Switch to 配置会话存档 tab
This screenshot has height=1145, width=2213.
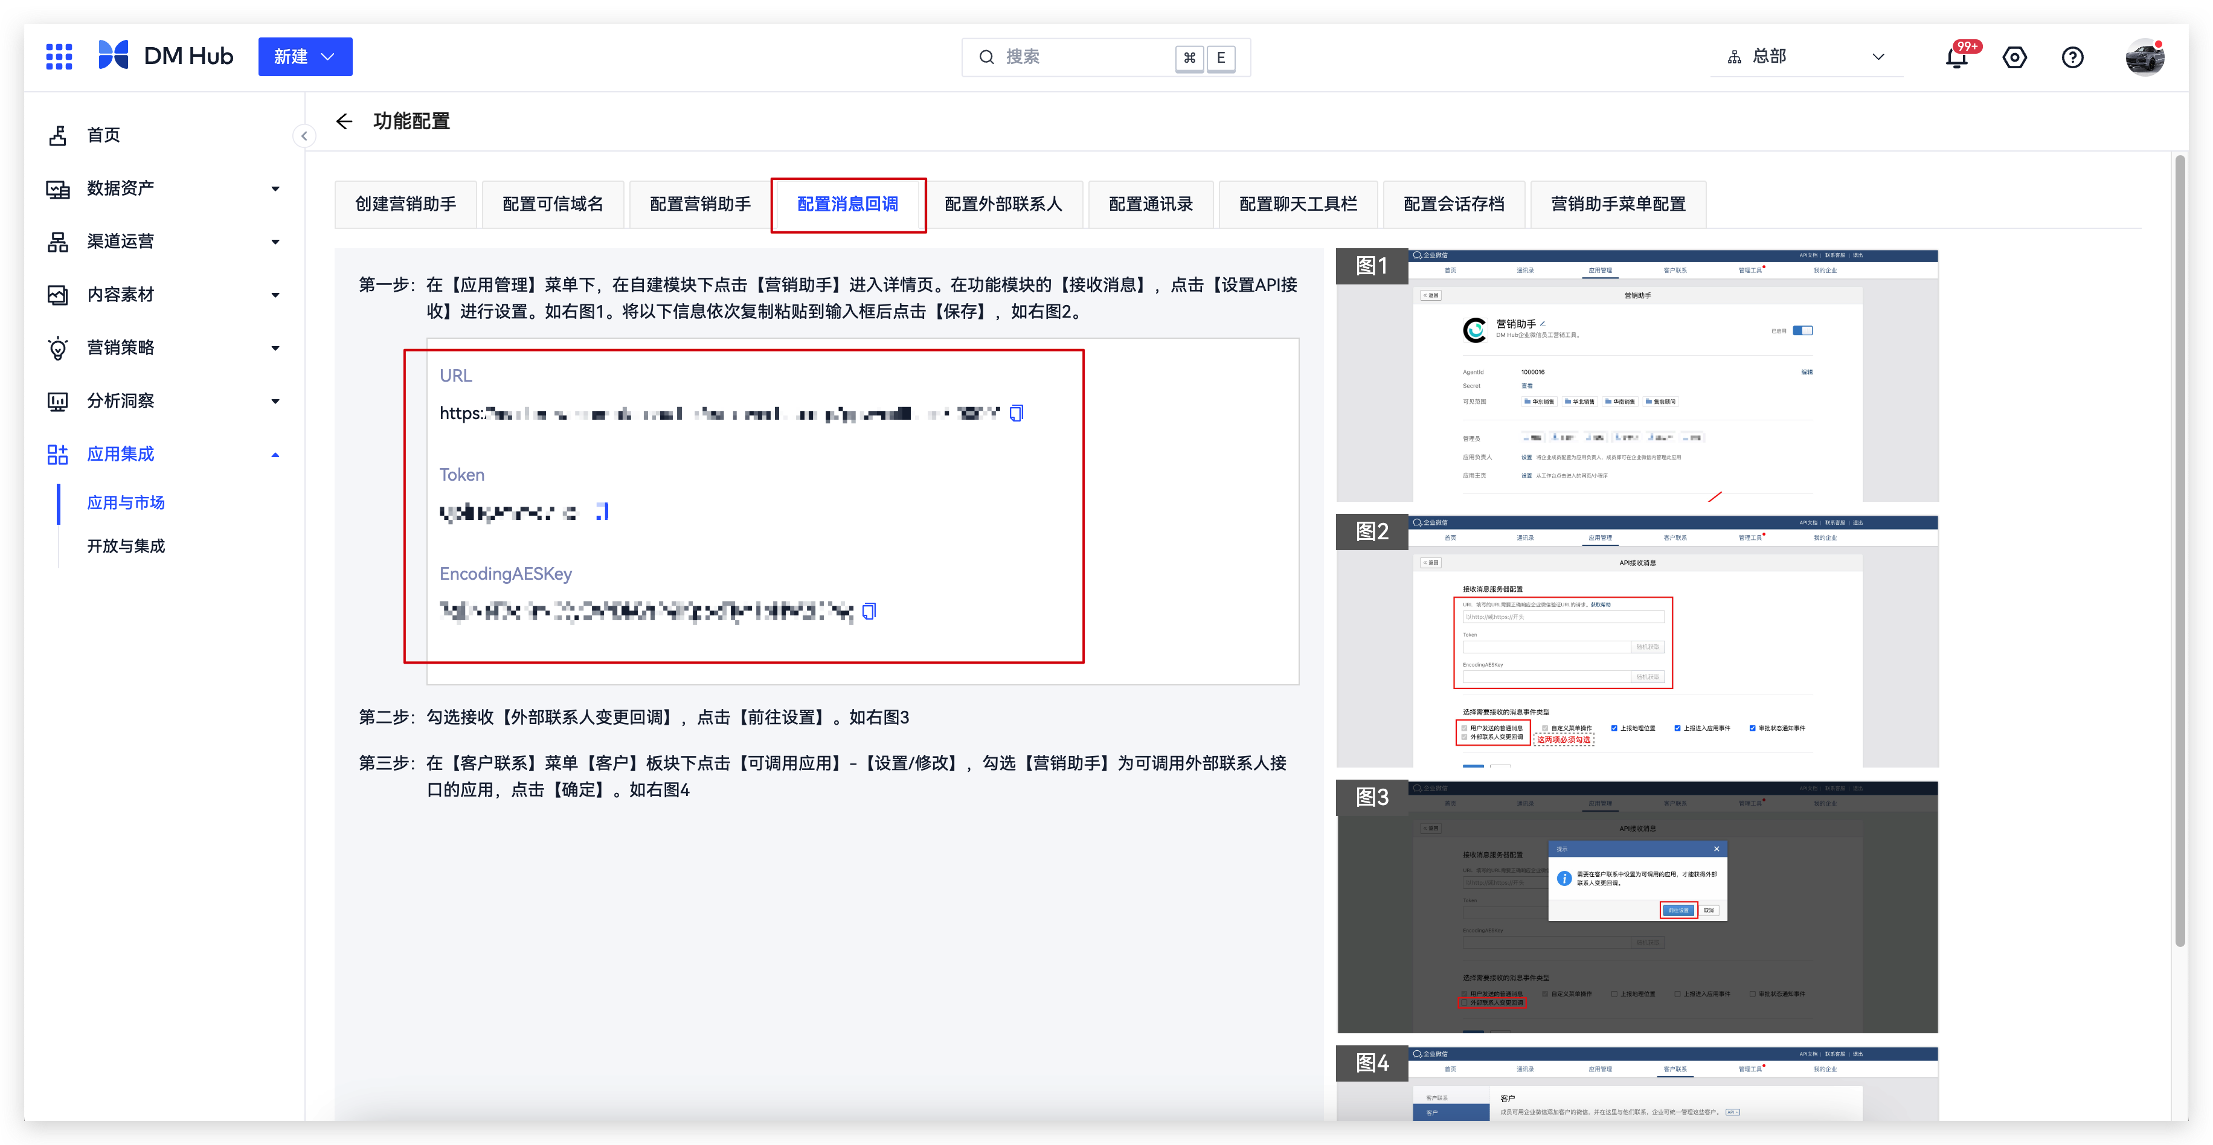coord(1454,204)
